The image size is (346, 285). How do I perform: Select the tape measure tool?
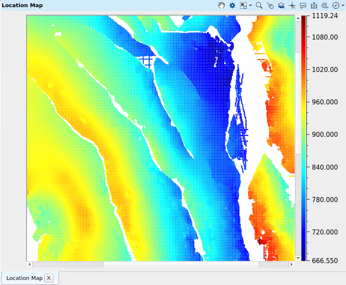(325, 5)
